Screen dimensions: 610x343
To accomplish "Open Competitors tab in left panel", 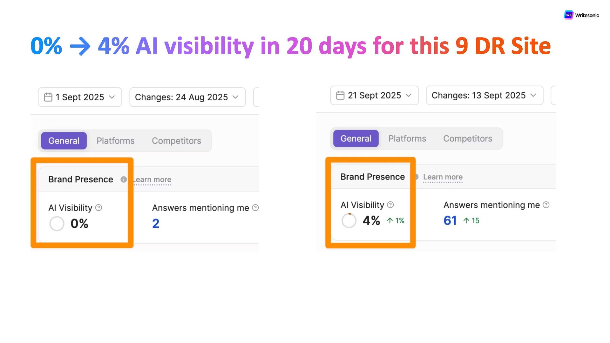I will (x=176, y=141).
